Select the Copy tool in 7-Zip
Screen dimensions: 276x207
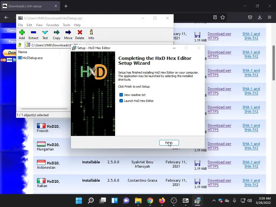(x=57, y=35)
